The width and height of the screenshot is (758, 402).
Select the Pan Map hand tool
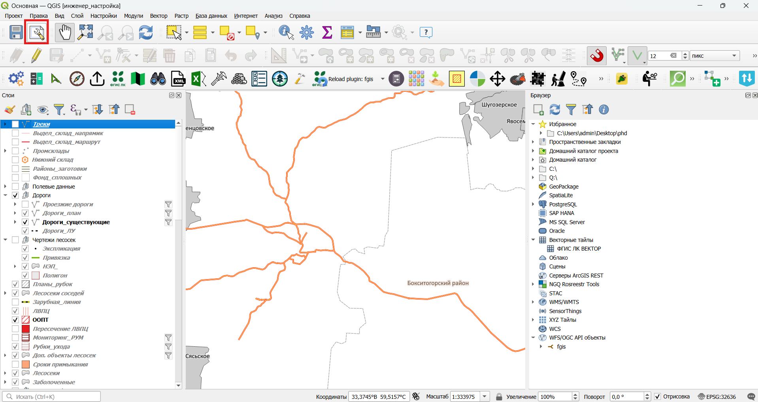coord(65,32)
